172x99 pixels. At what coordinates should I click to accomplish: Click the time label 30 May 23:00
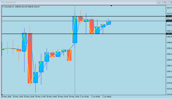[74, 97]
